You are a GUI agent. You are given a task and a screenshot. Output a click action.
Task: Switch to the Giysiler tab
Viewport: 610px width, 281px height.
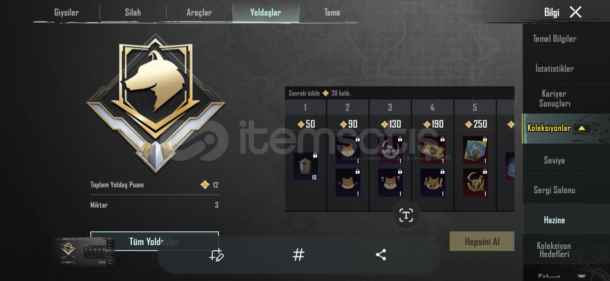[x=66, y=12]
